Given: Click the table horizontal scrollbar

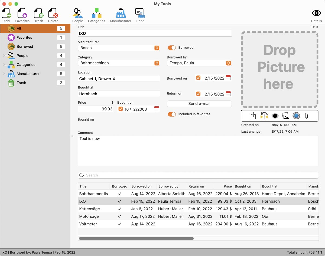Looking at the screenshot, I should point(136,238).
